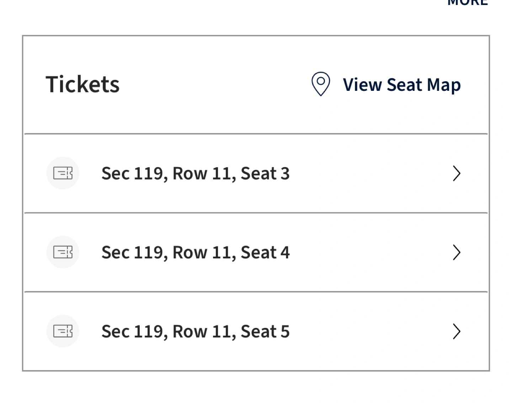Screen dimensions: 512x406
Task: Expand Seat 3 ticket using its chevron
Action: point(457,174)
